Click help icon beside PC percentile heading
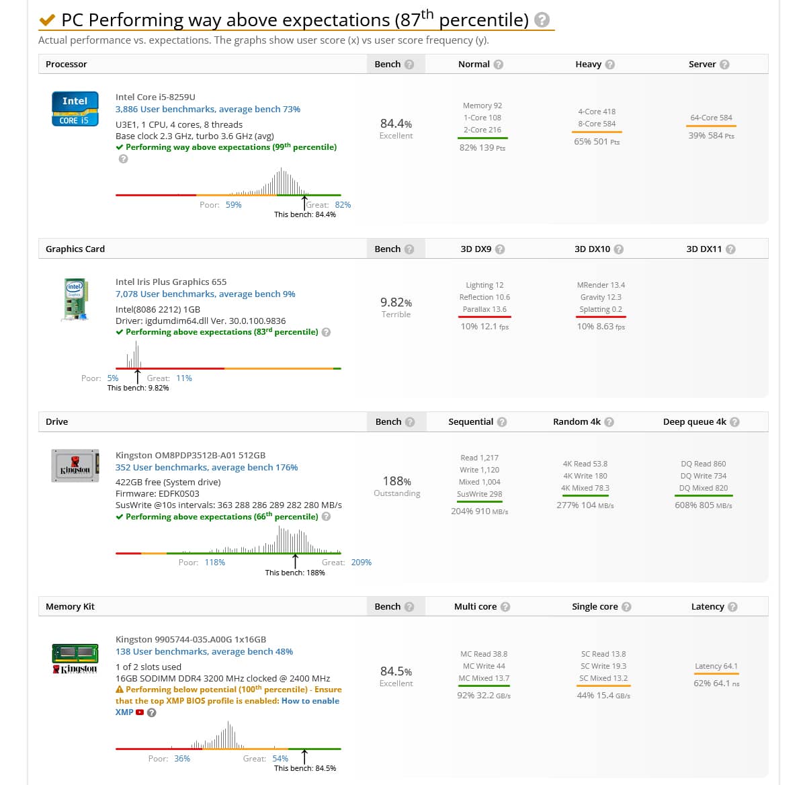Viewport: 807px width, 785px height. [x=542, y=21]
